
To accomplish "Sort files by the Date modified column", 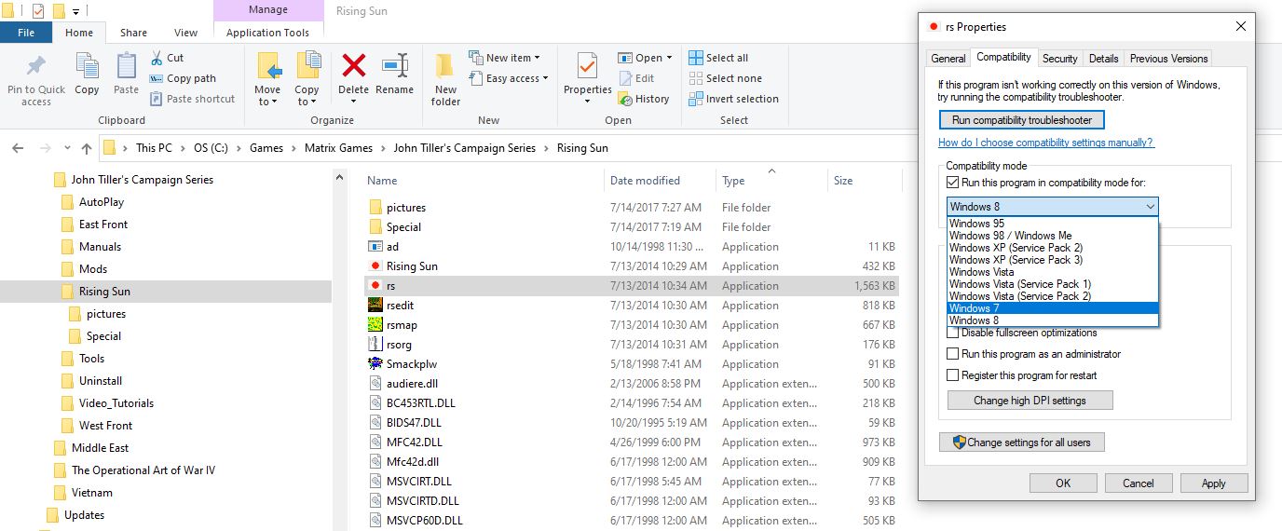I will point(645,181).
